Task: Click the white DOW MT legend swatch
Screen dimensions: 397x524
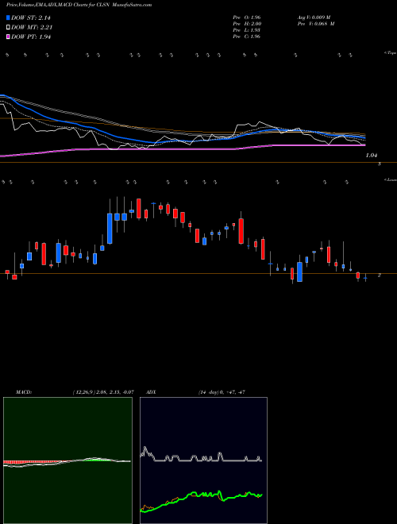Action: point(8,28)
